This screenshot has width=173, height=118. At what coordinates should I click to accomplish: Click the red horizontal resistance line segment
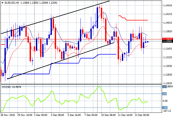(137, 20)
